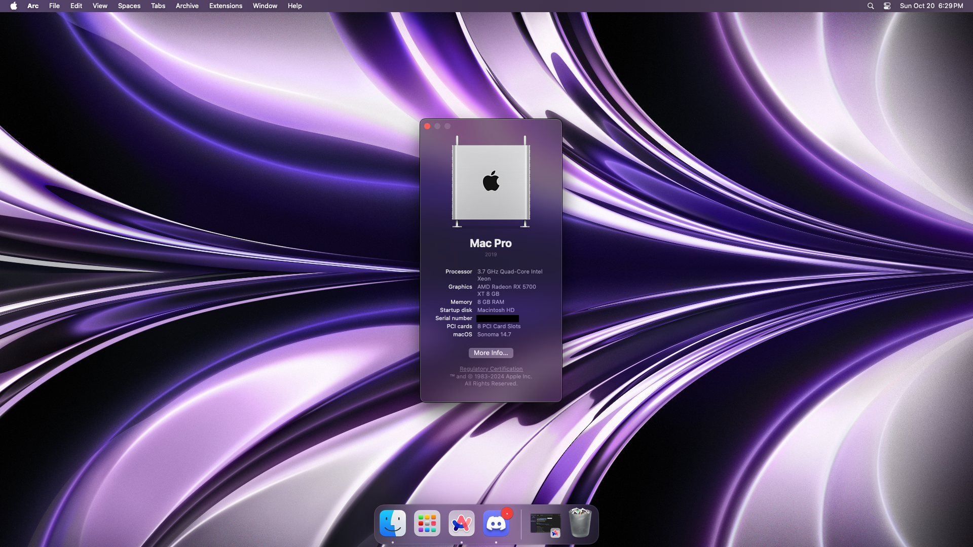973x547 pixels.
Task: Click the Spotlight search icon
Action: (x=871, y=6)
